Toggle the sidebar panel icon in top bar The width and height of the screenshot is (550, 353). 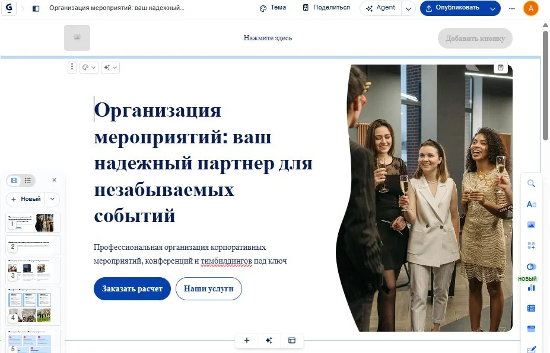coord(36,8)
